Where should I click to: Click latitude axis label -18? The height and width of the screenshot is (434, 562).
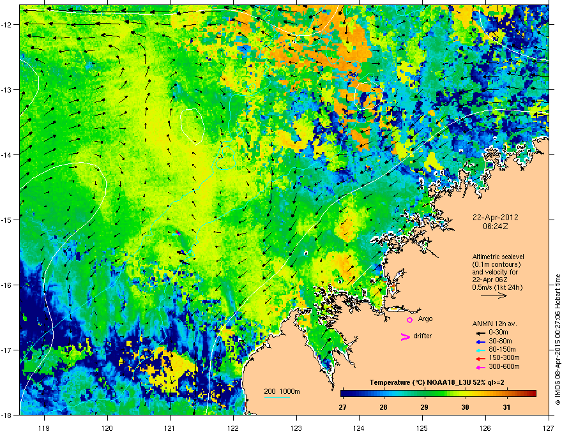click(6, 415)
